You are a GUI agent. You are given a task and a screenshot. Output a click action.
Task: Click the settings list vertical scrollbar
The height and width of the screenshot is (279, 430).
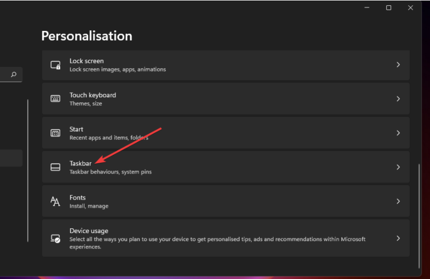[x=419, y=216]
